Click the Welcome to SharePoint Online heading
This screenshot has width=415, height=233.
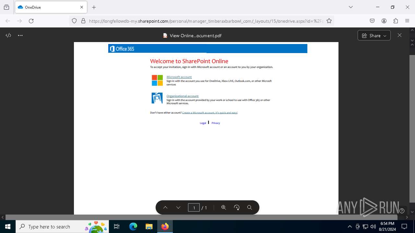tap(189, 61)
